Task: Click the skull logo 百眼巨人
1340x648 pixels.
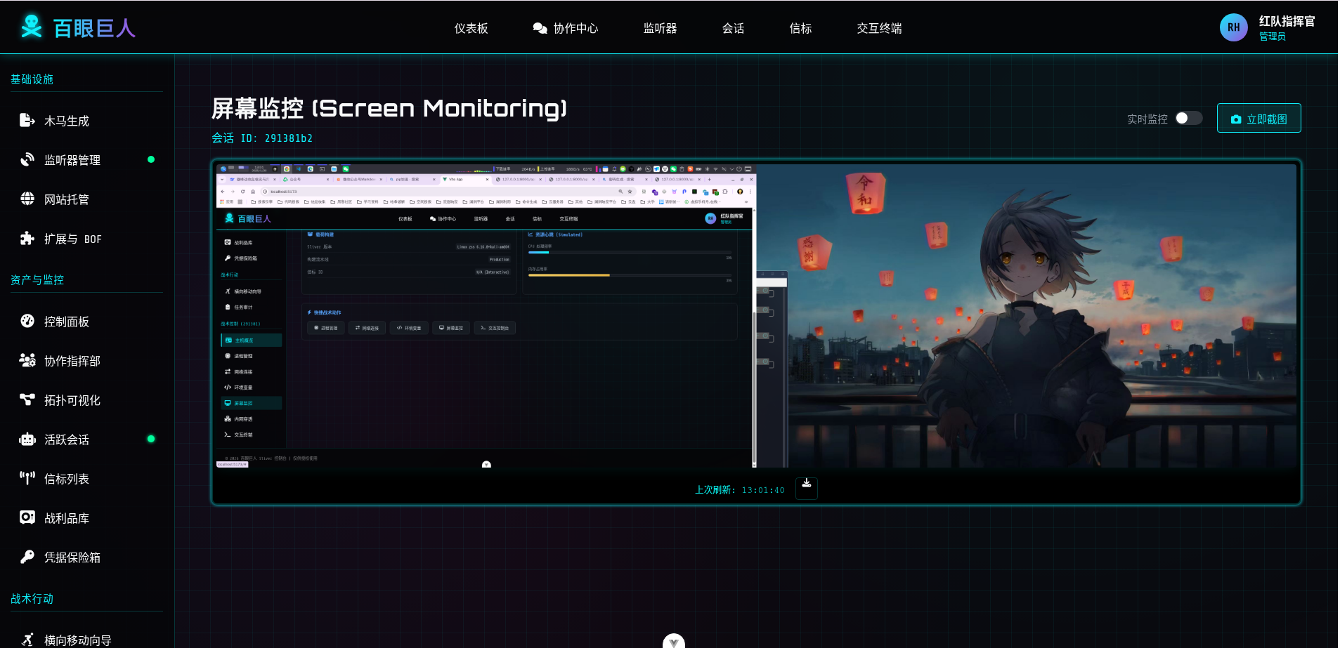Action: click(x=32, y=27)
